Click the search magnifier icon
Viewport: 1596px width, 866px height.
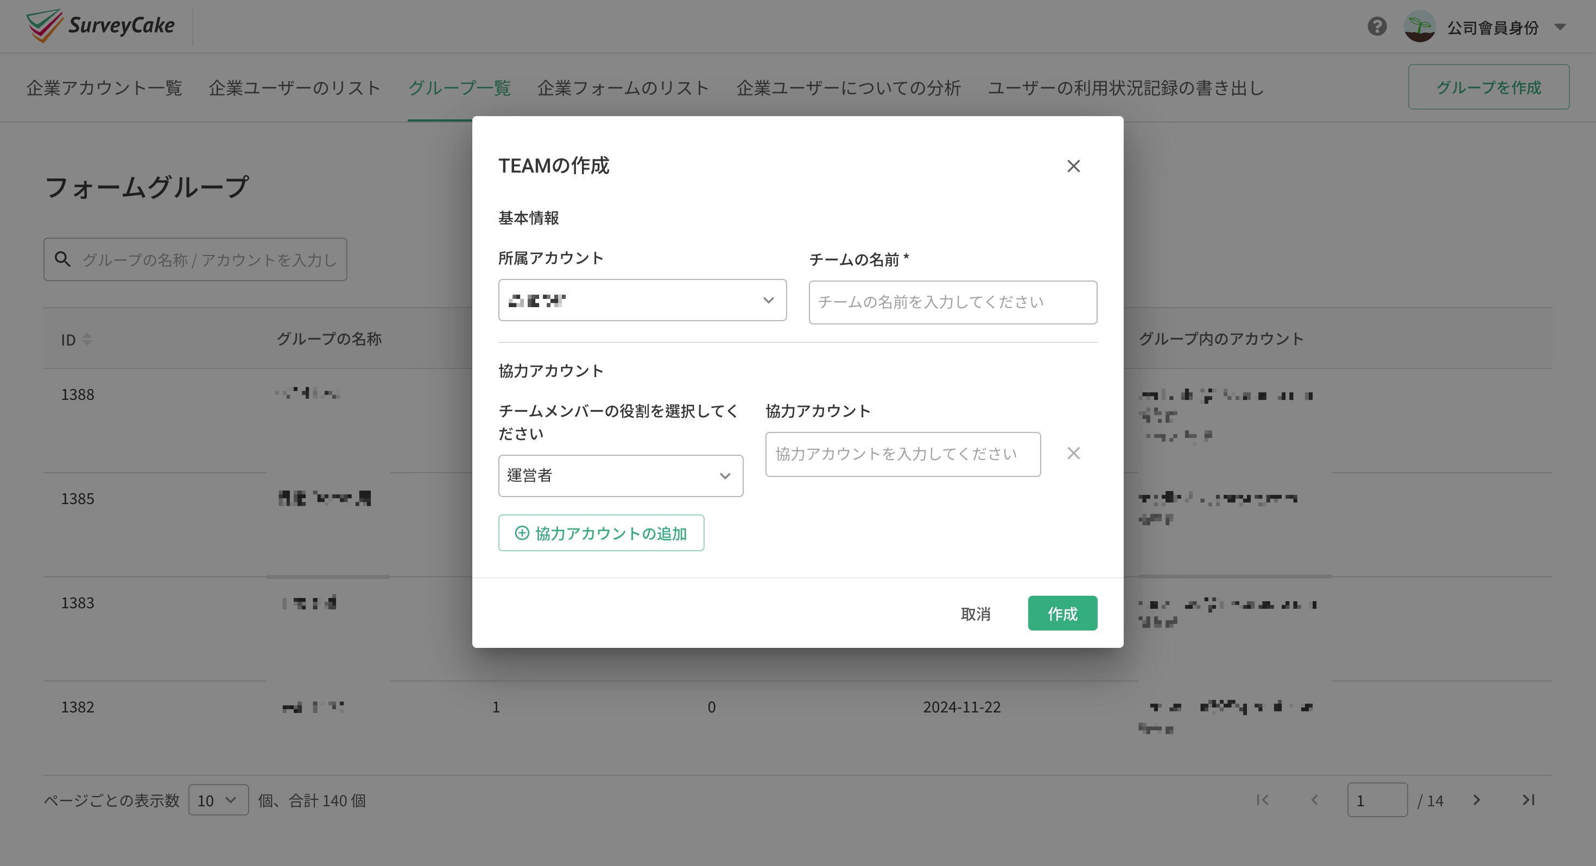pyautogui.click(x=62, y=259)
